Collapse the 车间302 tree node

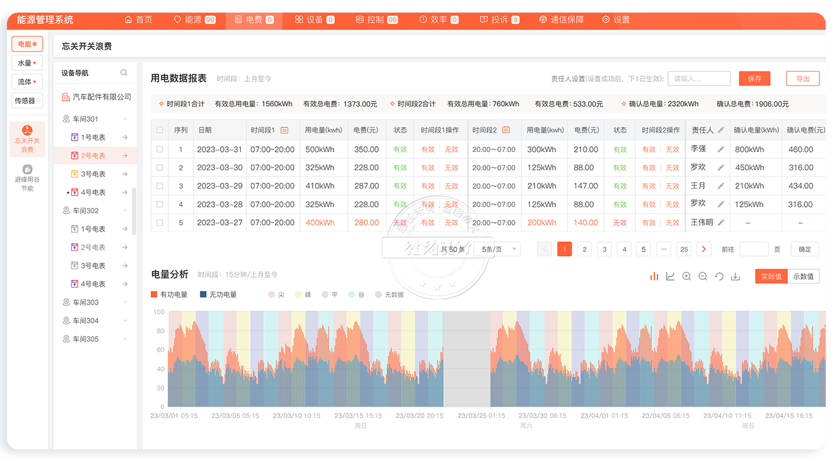[x=125, y=211]
